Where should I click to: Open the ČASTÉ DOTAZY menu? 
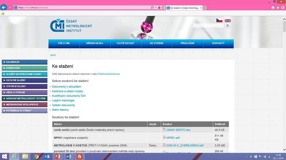[x=126, y=43]
